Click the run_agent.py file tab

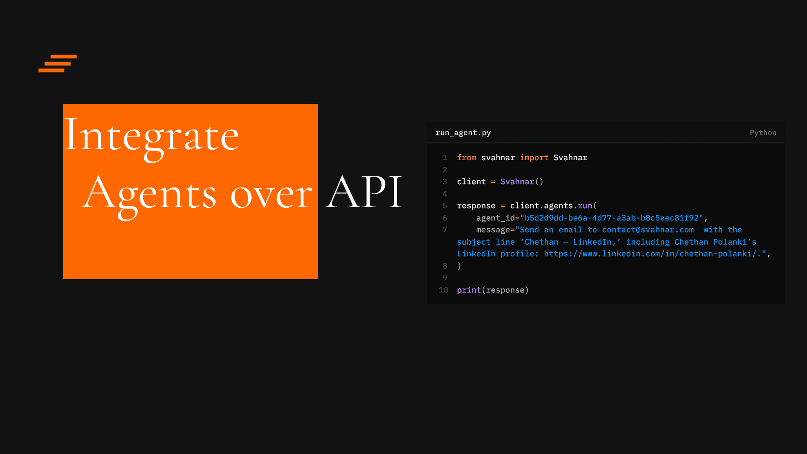[x=463, y=133]
